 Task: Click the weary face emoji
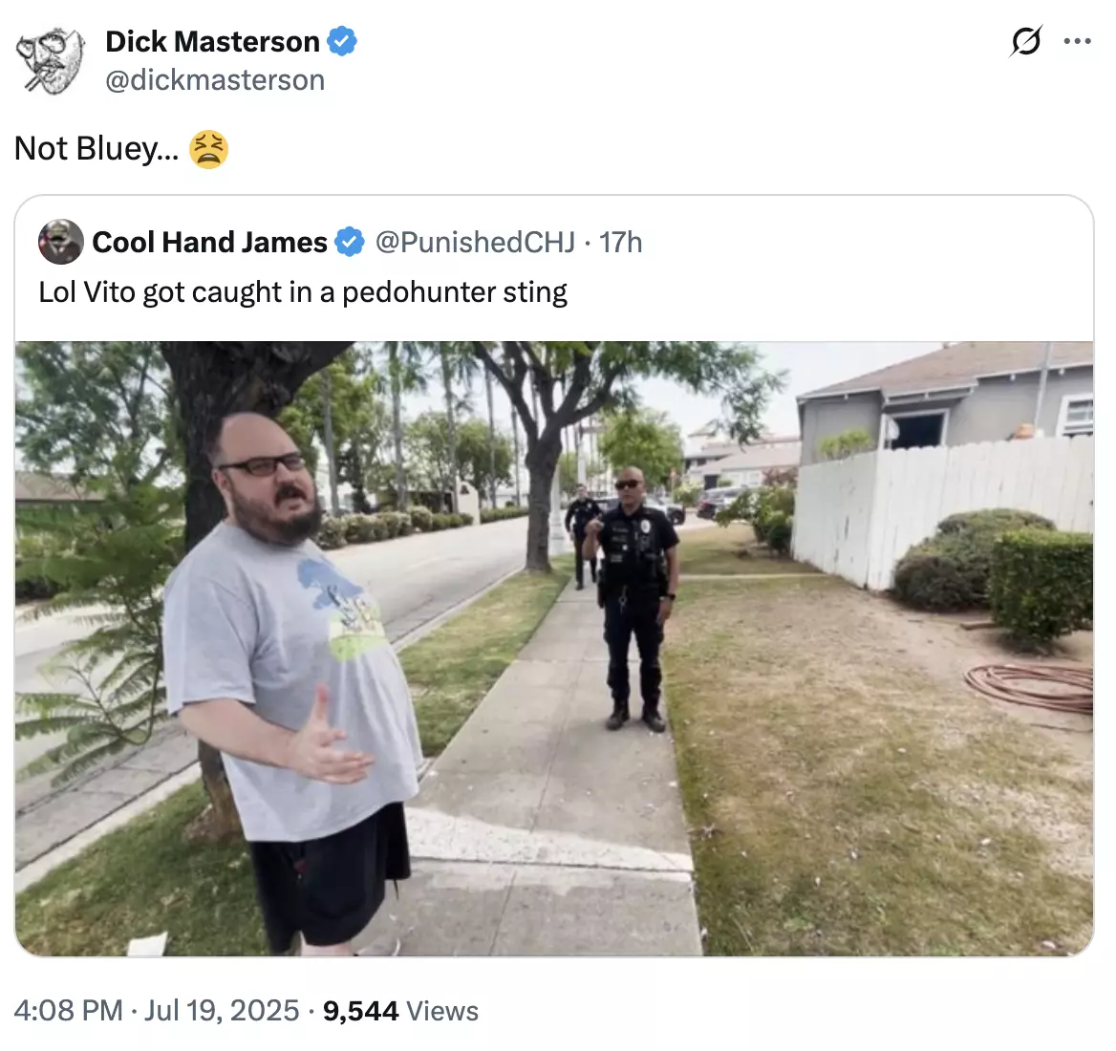pos(208,149)
